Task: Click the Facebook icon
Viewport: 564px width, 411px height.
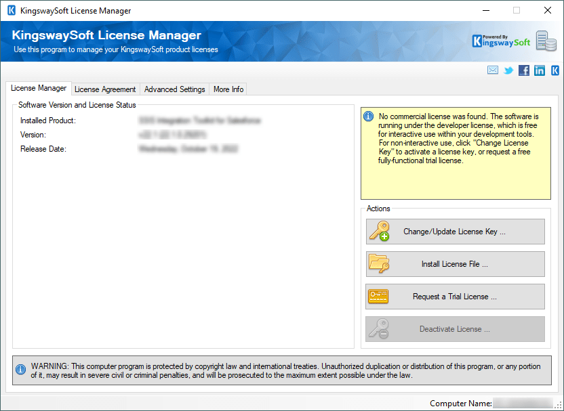Action: (523, 70)
